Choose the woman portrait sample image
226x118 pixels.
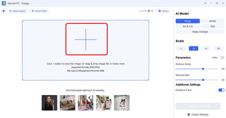point(49,102)
